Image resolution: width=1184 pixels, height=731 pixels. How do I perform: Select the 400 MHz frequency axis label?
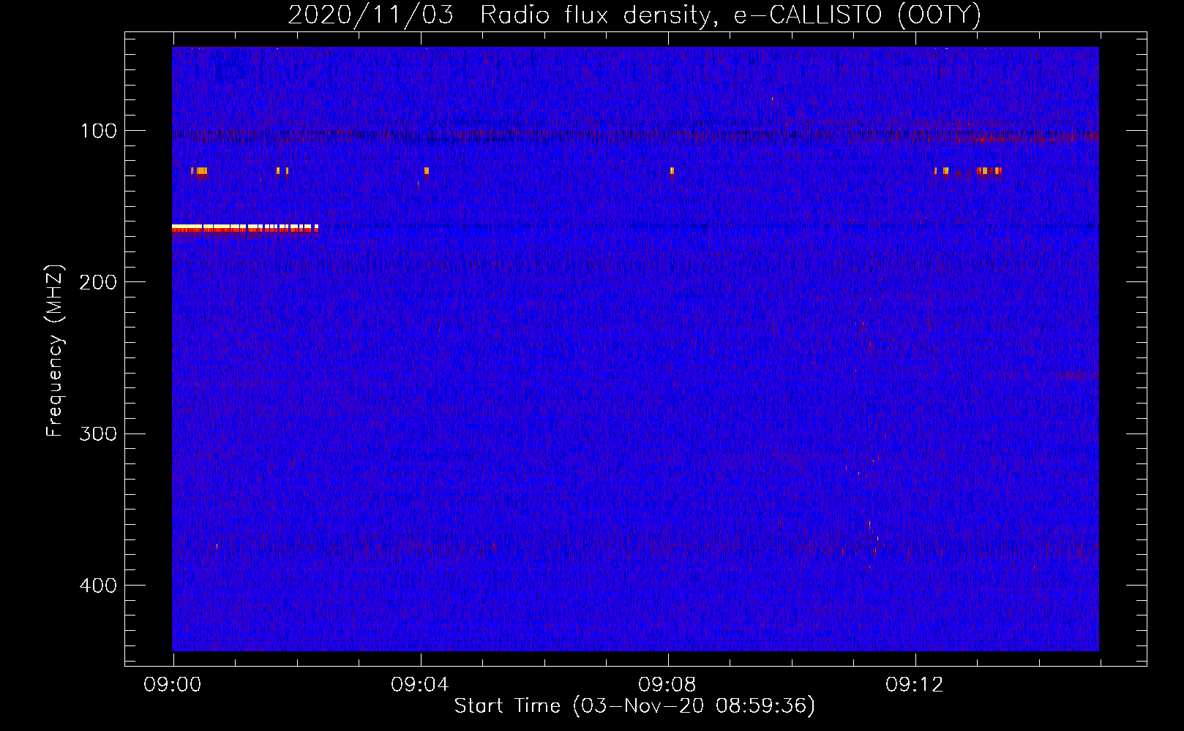(98, 586)
